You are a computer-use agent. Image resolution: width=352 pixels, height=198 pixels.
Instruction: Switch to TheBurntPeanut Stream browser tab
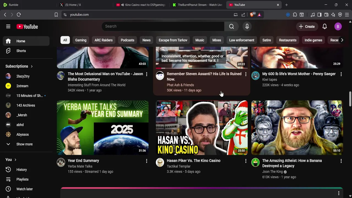(x=197, y=5)
